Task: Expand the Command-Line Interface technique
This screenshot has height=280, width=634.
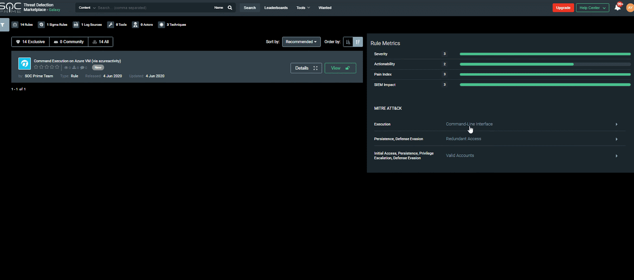Action: 617,124
